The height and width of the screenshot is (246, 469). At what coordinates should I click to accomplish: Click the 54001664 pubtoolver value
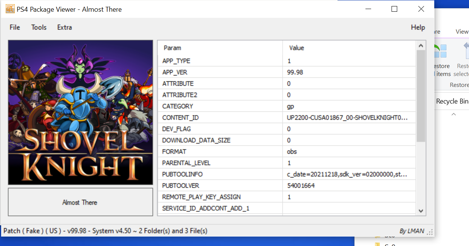pyautogui.click(x=301, y=186)
